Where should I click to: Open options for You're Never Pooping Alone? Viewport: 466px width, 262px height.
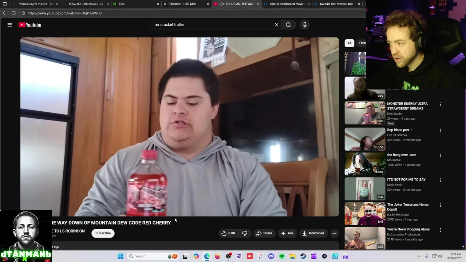coord(440,230)
